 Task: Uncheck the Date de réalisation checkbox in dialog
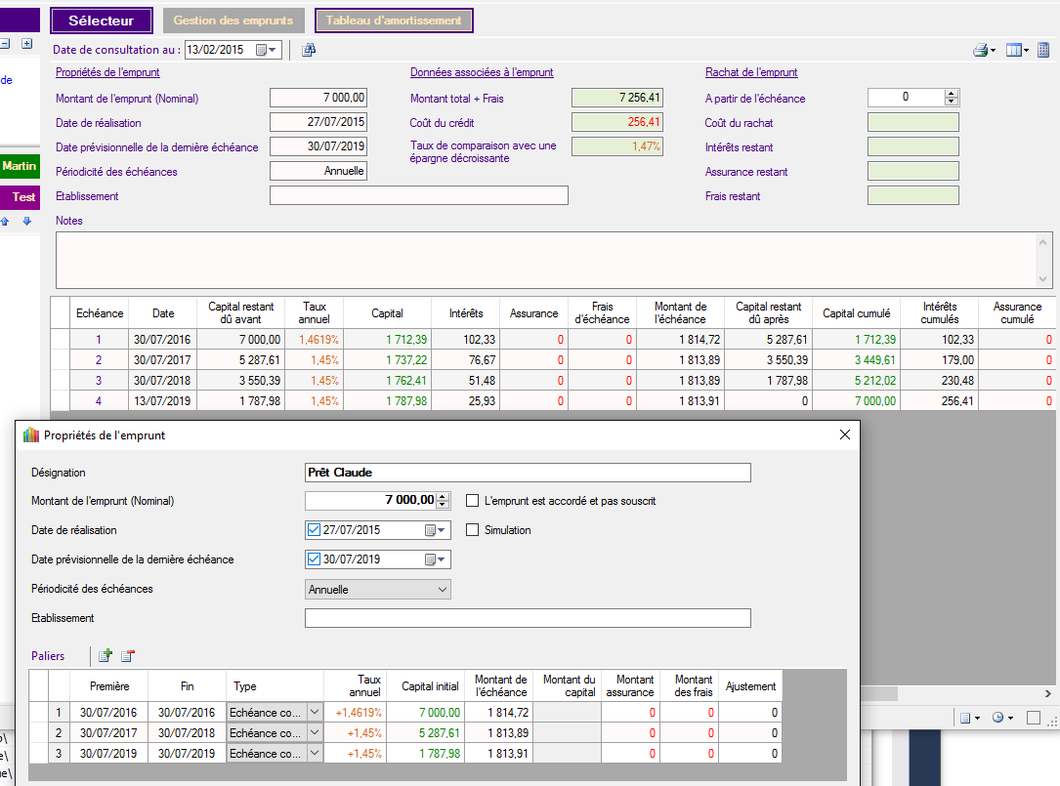[314, 530]
